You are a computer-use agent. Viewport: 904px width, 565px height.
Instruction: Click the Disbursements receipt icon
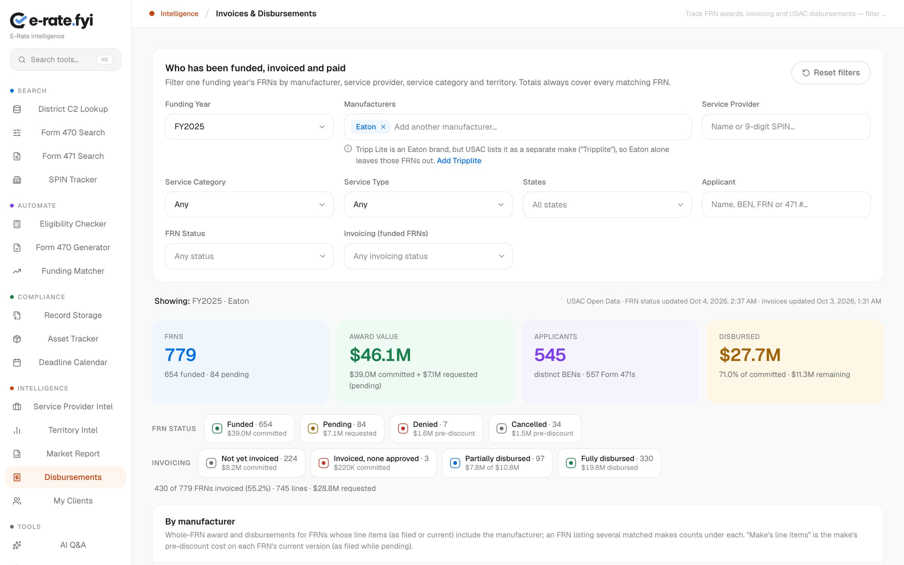[x=17, y=477]
